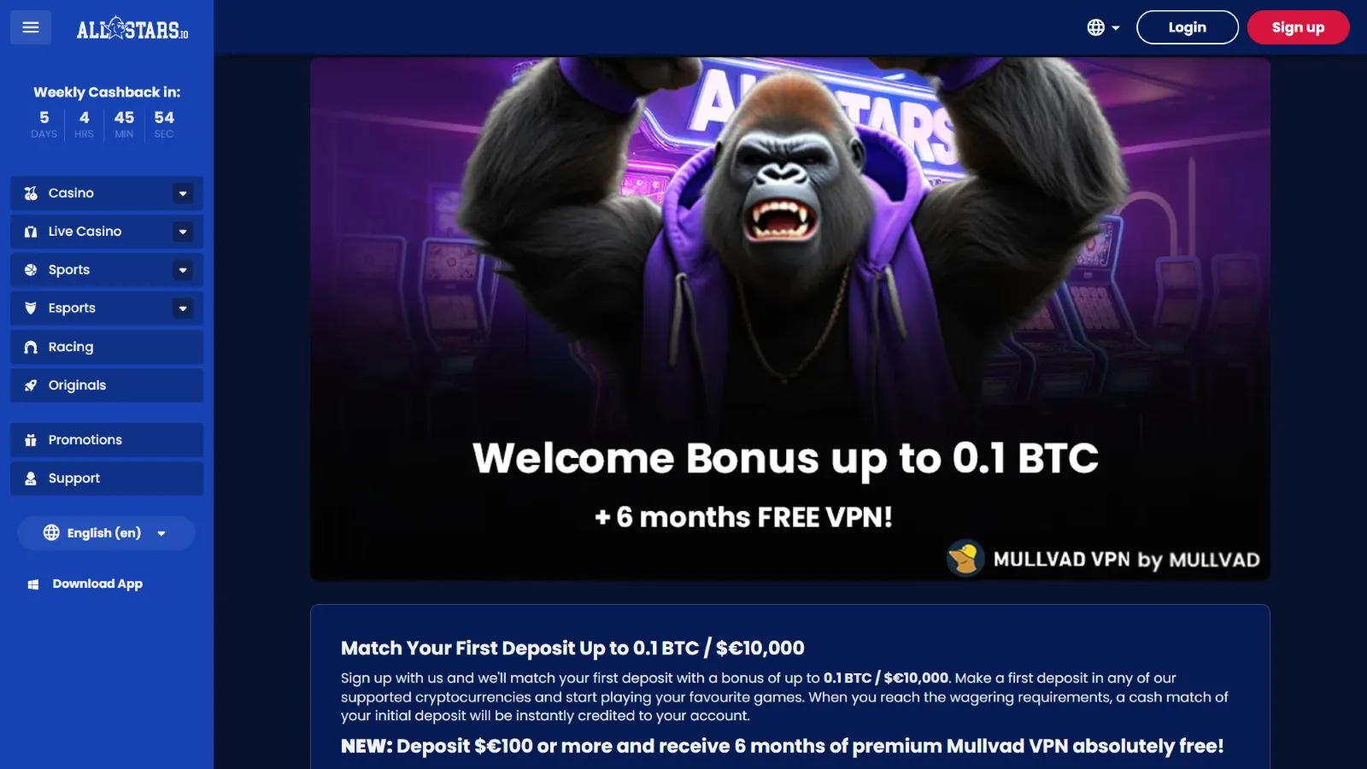
Task: Click the Racing horseshoe icon
Action: point(31,347)
